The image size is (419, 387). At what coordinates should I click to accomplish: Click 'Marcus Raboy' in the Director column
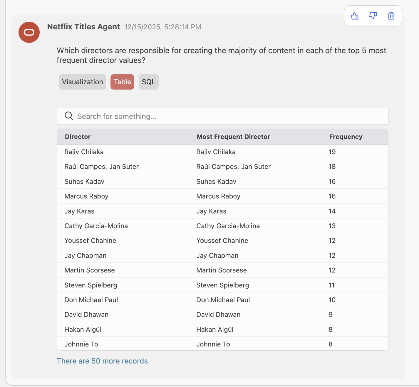86,196
